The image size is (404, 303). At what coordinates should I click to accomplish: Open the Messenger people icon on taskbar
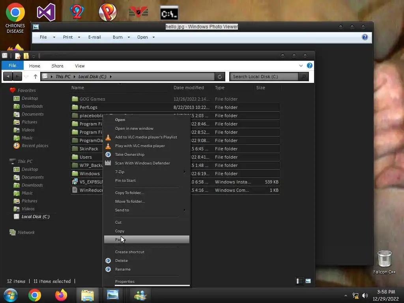point(140,295)
